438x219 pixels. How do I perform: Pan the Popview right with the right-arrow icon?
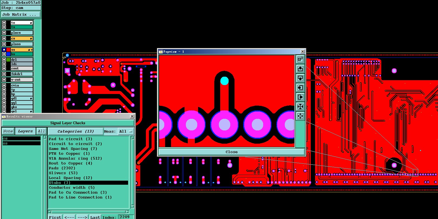(x=300, y=97)
